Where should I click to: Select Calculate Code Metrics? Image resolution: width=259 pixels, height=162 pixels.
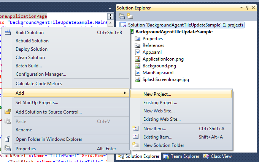pyautogui.click(x=66, y=84)
